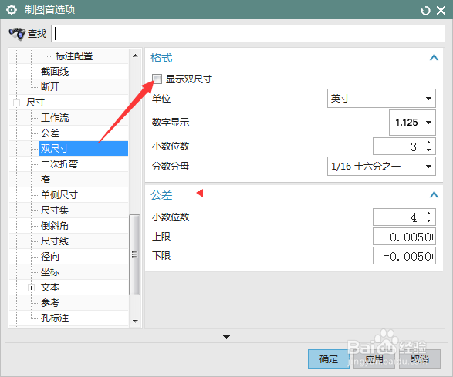This screenshot has height=377, width=453.
Task: Select 尺寸集 in the tree
Action: pyautogui.click(x=55, y=210)
